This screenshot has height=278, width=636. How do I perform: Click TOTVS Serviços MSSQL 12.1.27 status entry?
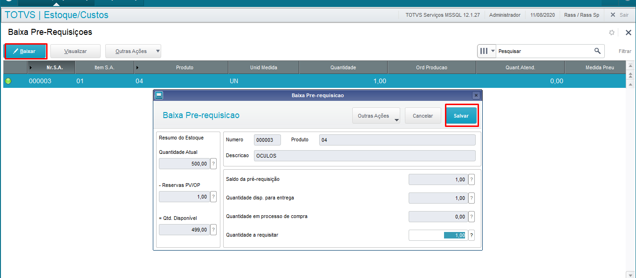click(x=442, y=15)
